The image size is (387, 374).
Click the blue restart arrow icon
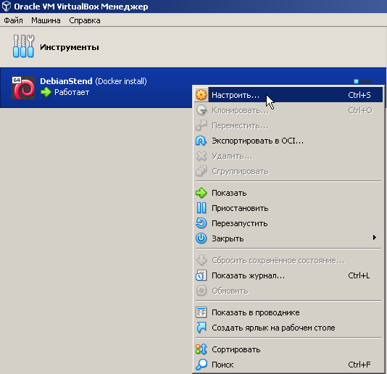point(201,223)
